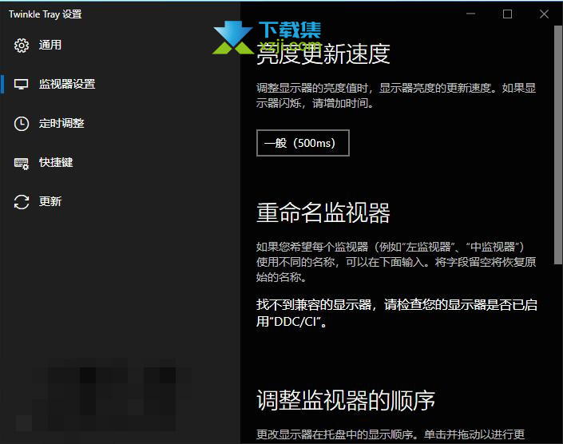Click the monitor icon beside 监视器设置
Image resolution: width=563 pixels, height=444 pixels.
(22, 85)
